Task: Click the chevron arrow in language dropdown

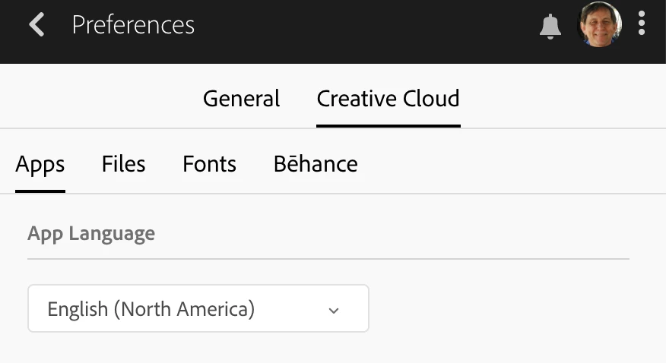Action: click(x=333, y=310)
